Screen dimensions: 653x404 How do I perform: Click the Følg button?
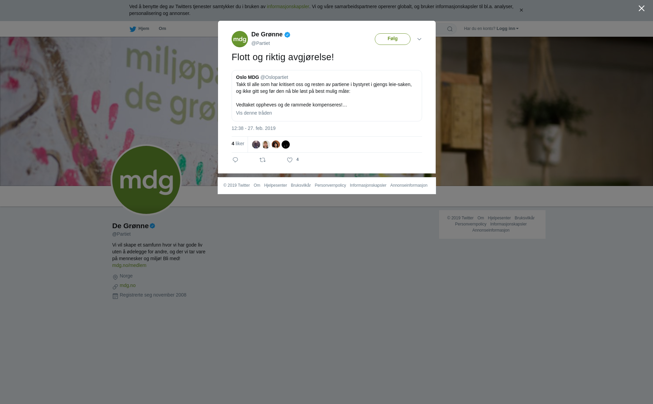392,39
